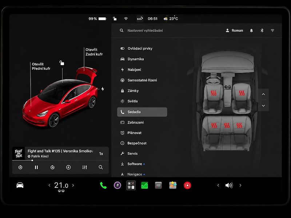
Task: Click the Nastavení vyhledávání search field
Action: [145, 31]
